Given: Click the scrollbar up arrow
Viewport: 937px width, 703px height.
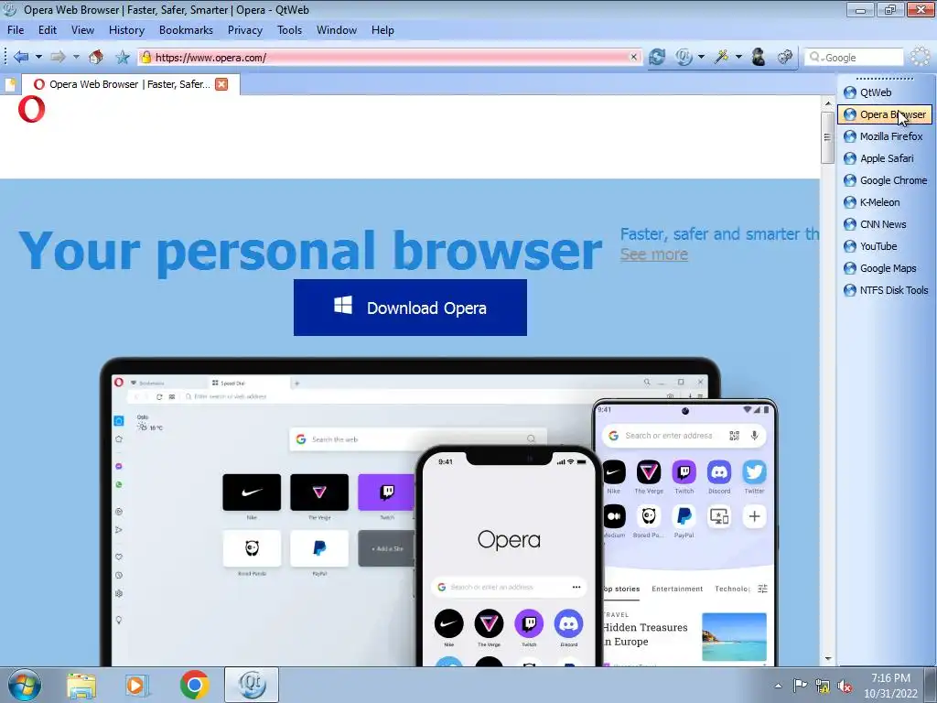Looking at the screenshot, I should [827, 103].
